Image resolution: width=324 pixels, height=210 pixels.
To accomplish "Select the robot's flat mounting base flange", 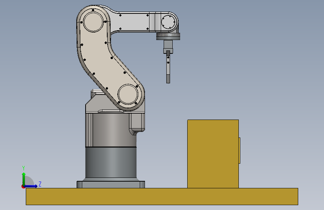I will pos(111,184).
